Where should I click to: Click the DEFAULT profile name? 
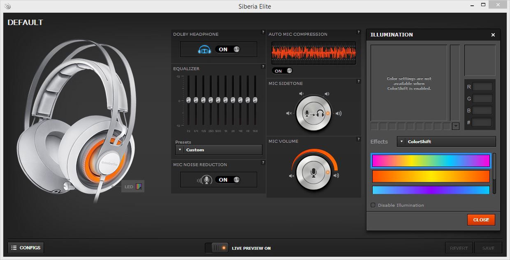[x=25, y=23]
